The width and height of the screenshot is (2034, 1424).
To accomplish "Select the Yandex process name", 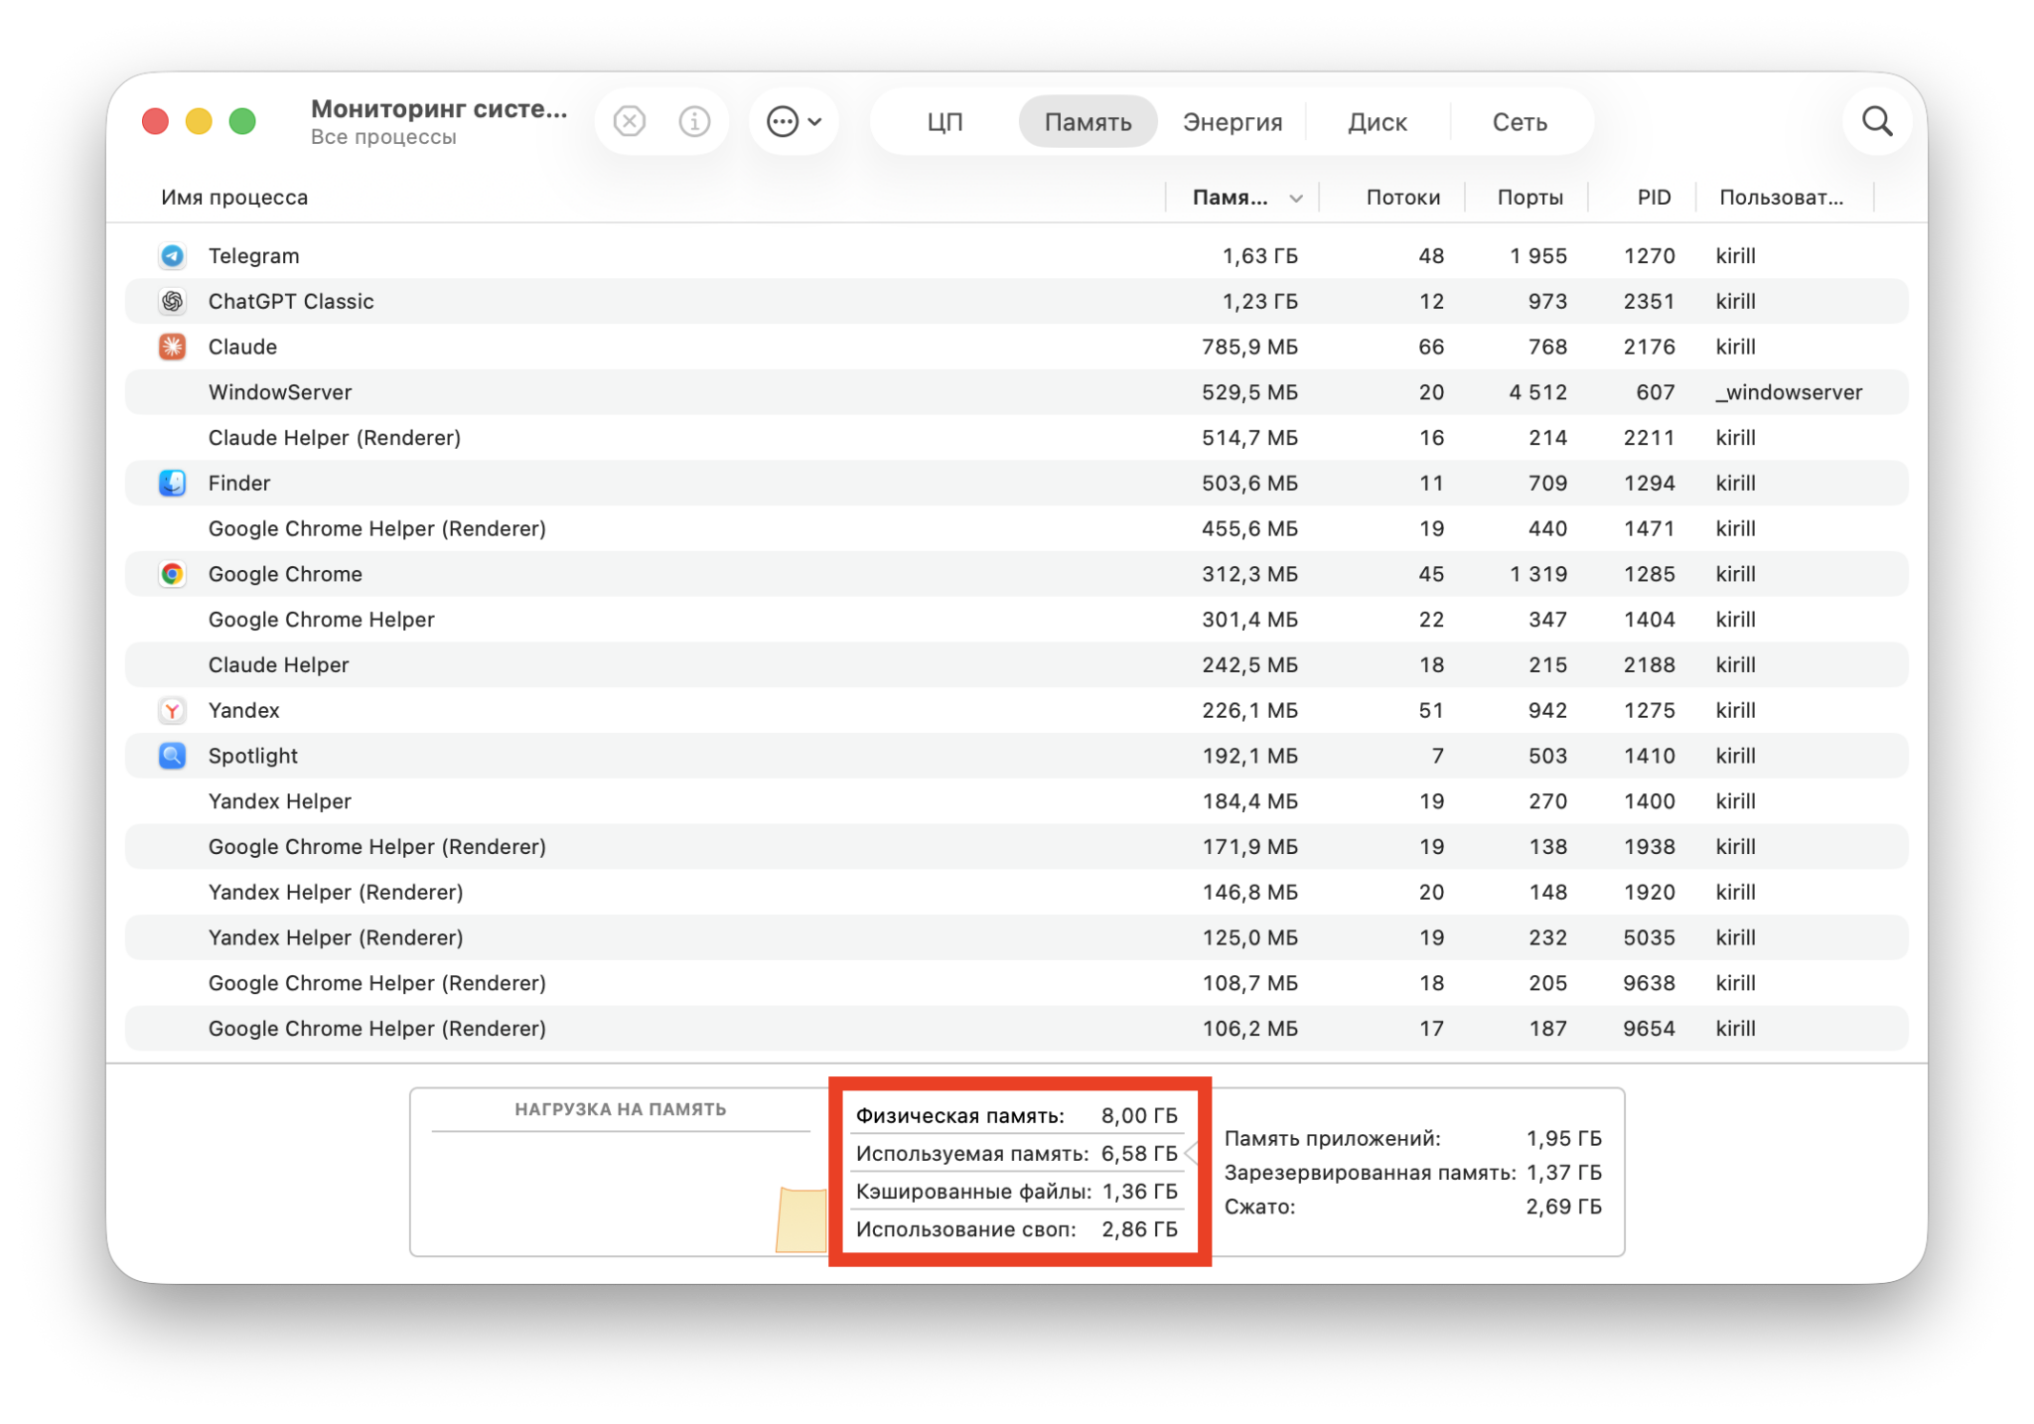I will pos(244,710).
